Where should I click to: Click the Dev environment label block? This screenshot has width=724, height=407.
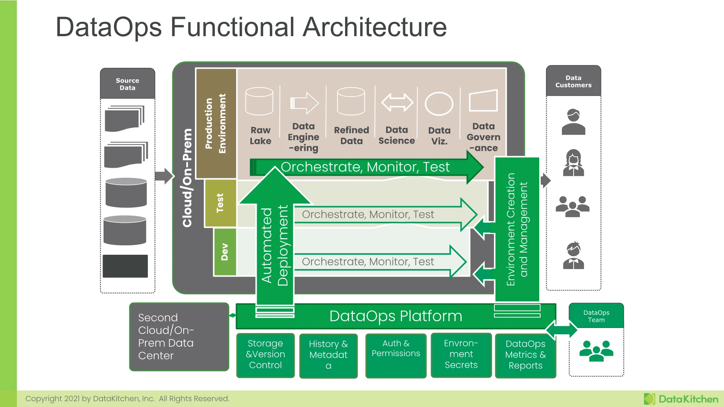[x=225, y=252]
